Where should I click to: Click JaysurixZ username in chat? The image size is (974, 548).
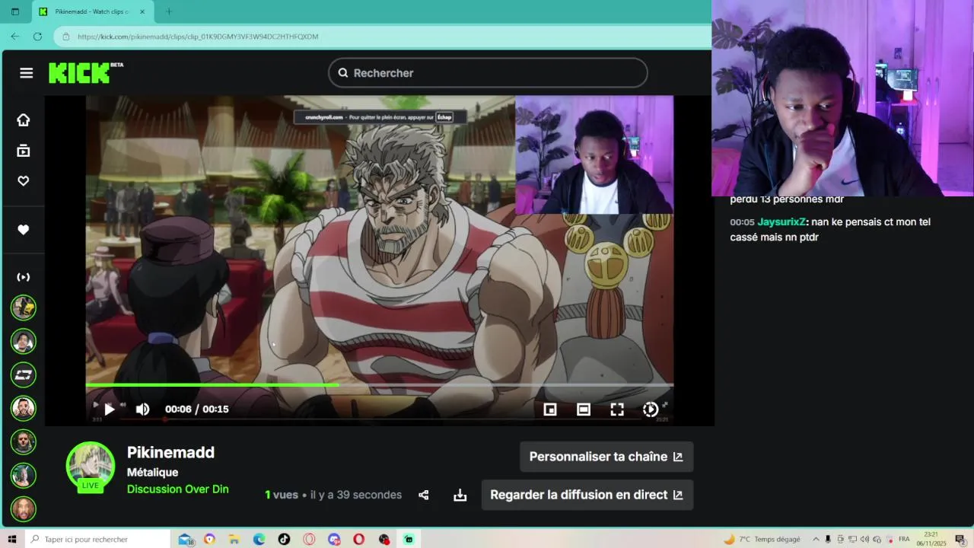click(x=781, y=222)
